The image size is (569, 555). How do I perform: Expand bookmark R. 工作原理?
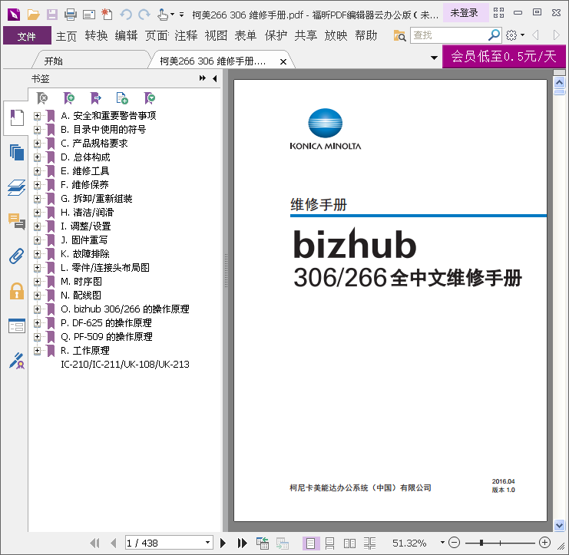pos(37,350)
